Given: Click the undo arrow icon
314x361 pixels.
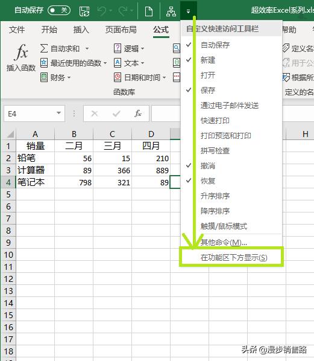Looking at the screenshot, I should 102,11.
